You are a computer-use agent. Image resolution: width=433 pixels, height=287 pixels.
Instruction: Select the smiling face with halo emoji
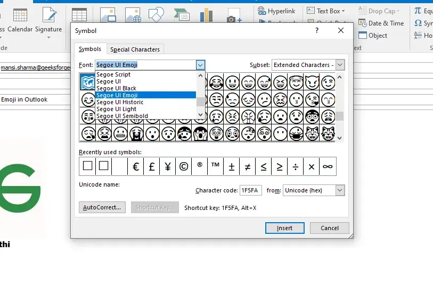pos(296,82)
